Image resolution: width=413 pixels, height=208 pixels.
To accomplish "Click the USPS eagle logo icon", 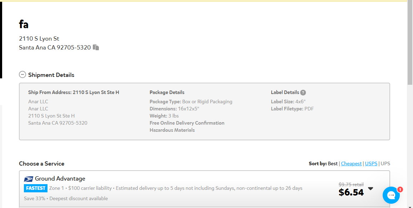I will [x=29, y=179].
